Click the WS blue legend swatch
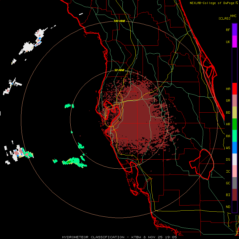Screen dimensions: 239x239 point(234,148)
